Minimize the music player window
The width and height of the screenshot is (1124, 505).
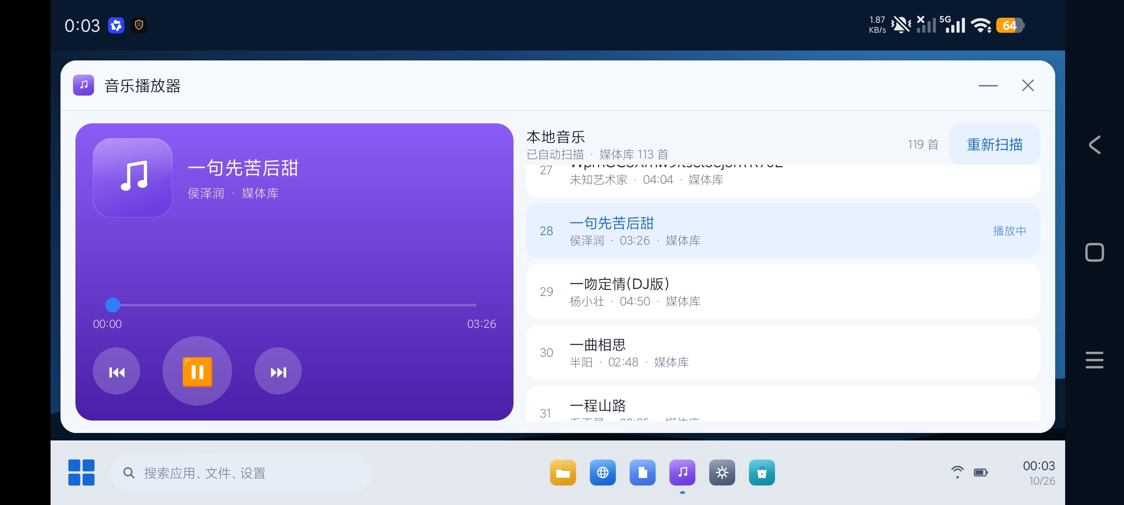(988, 85)
